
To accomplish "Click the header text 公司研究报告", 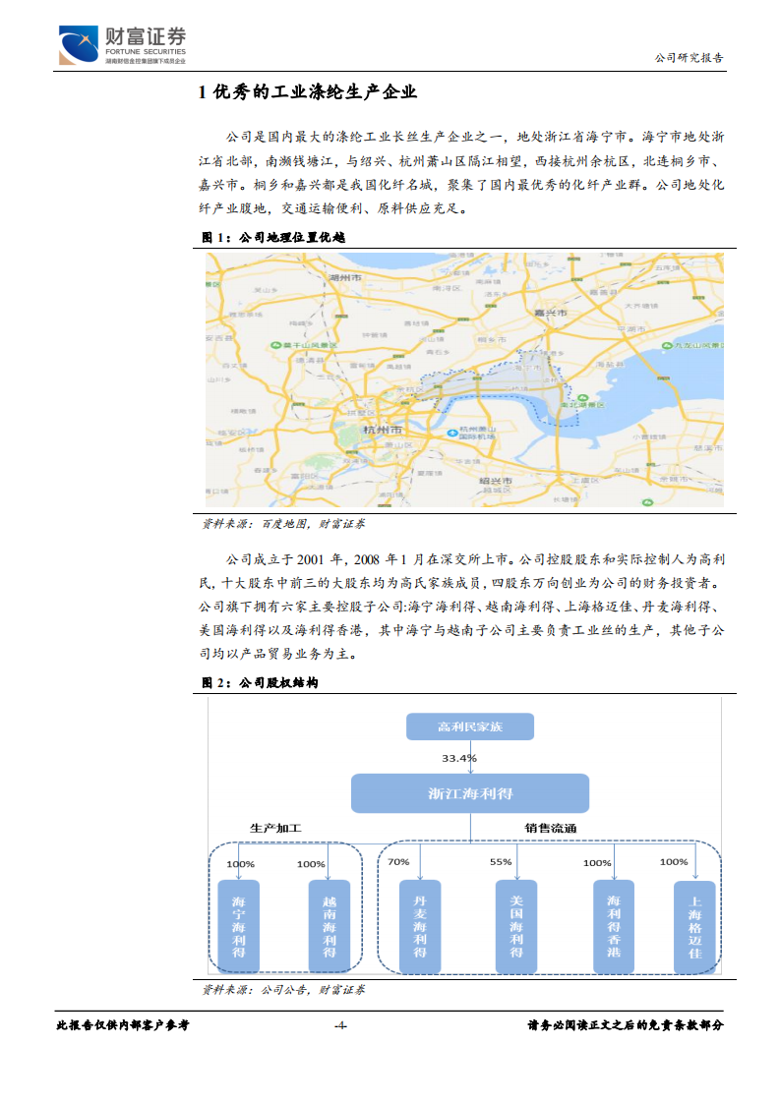I will coord(689,58).
